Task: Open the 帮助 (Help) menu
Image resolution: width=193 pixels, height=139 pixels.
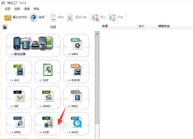Action: pos(37,9)
